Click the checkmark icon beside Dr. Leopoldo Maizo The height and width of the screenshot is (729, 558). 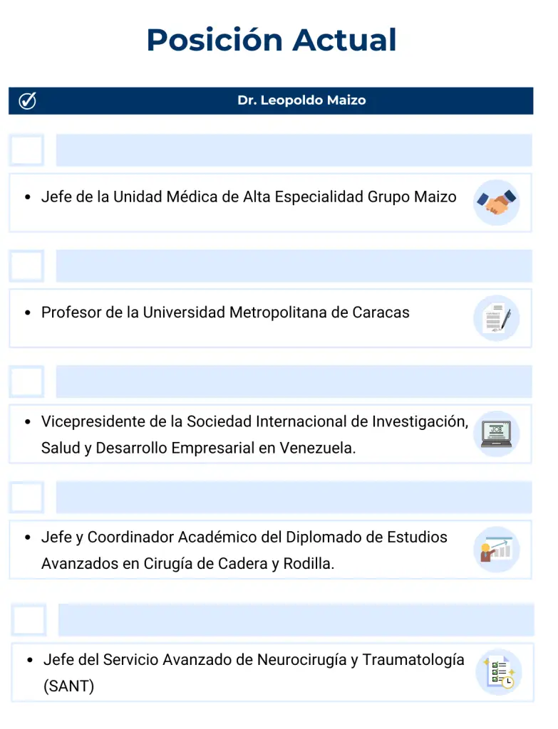pyautogui.click(x=27, y=101)
